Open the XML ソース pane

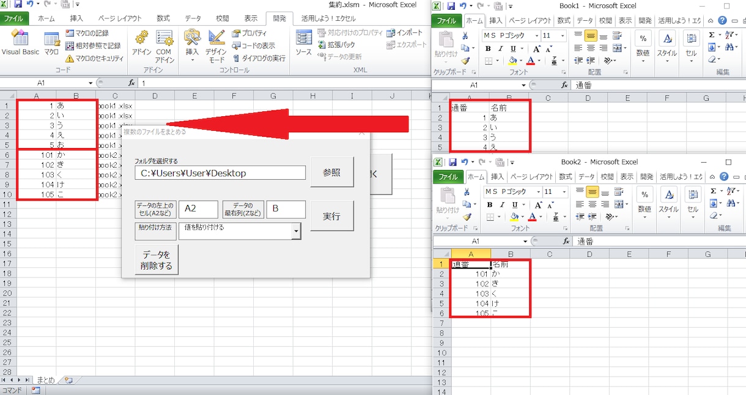click(x=304, y=43)
